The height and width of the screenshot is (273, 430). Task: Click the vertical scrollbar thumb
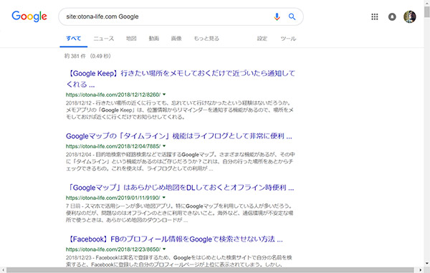[427, 11]
